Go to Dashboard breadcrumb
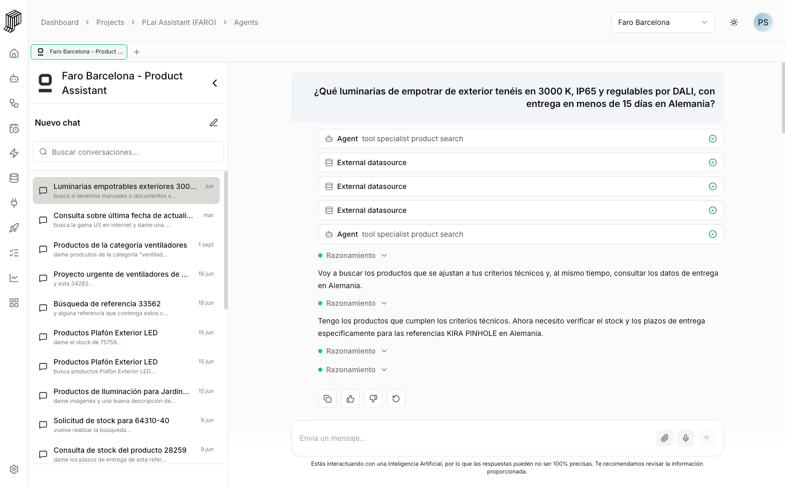785x487 pixels. [60, 22]
